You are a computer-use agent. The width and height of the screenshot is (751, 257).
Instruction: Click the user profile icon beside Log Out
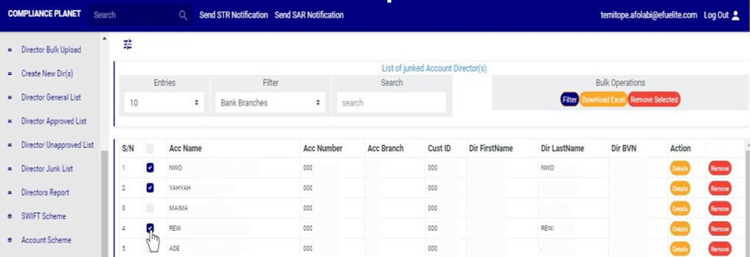pyautogui.click(x=736, y=15)
